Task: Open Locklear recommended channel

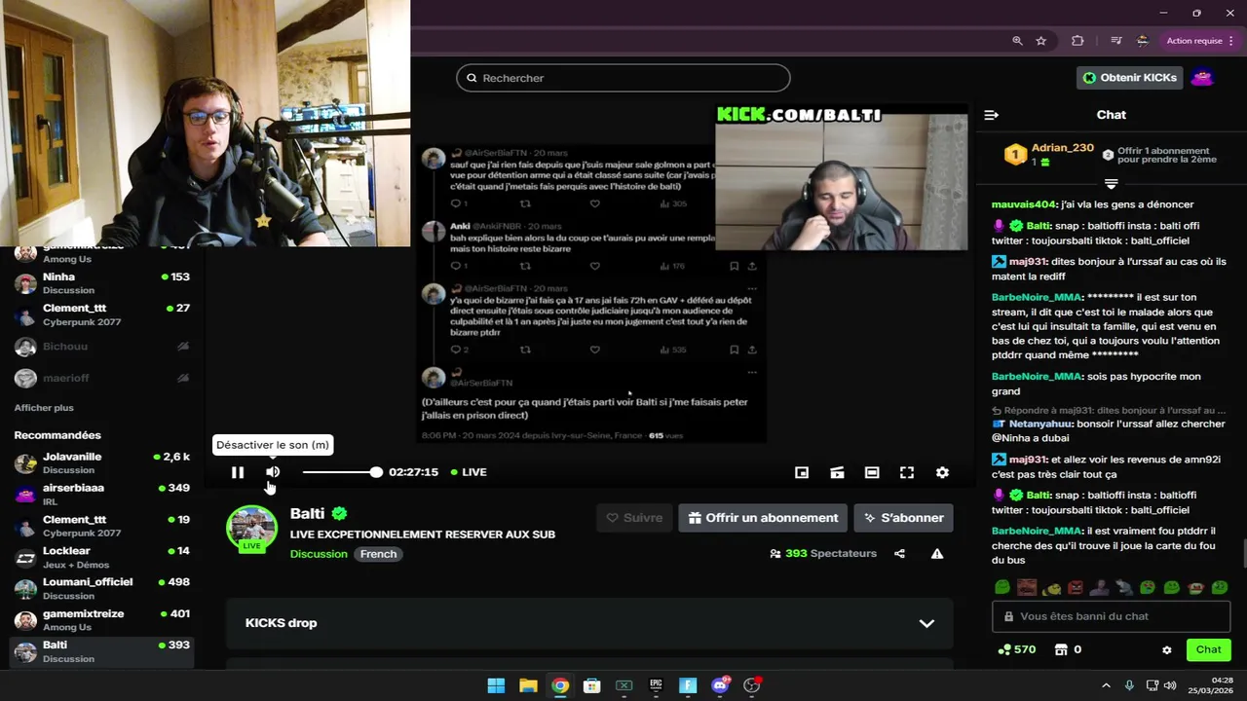Action: point(102,557)
